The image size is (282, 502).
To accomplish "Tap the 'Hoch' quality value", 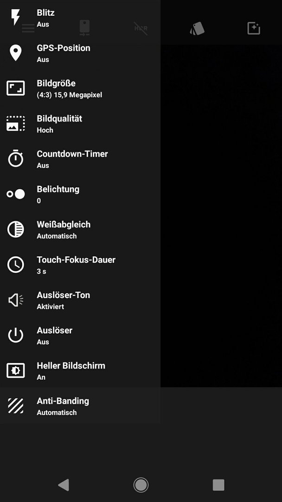I will 45,130.
